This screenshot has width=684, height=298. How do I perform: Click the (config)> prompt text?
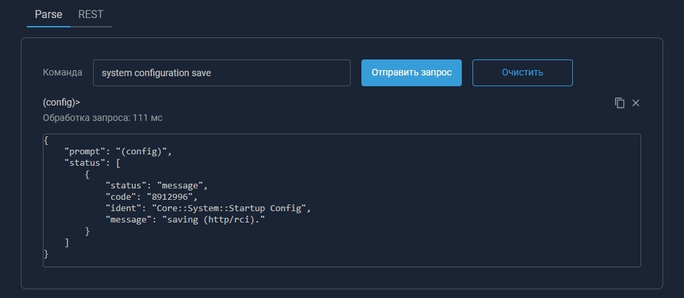click(61, 103)
